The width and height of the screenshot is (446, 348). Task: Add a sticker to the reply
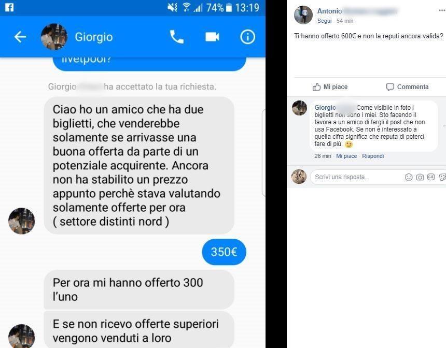442,177
